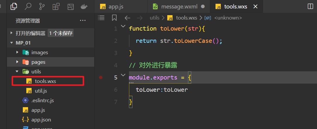This screenshot has height=129, width=317.
Task: Collapse the MP_01 project root
Action: (x=11, y=43)
